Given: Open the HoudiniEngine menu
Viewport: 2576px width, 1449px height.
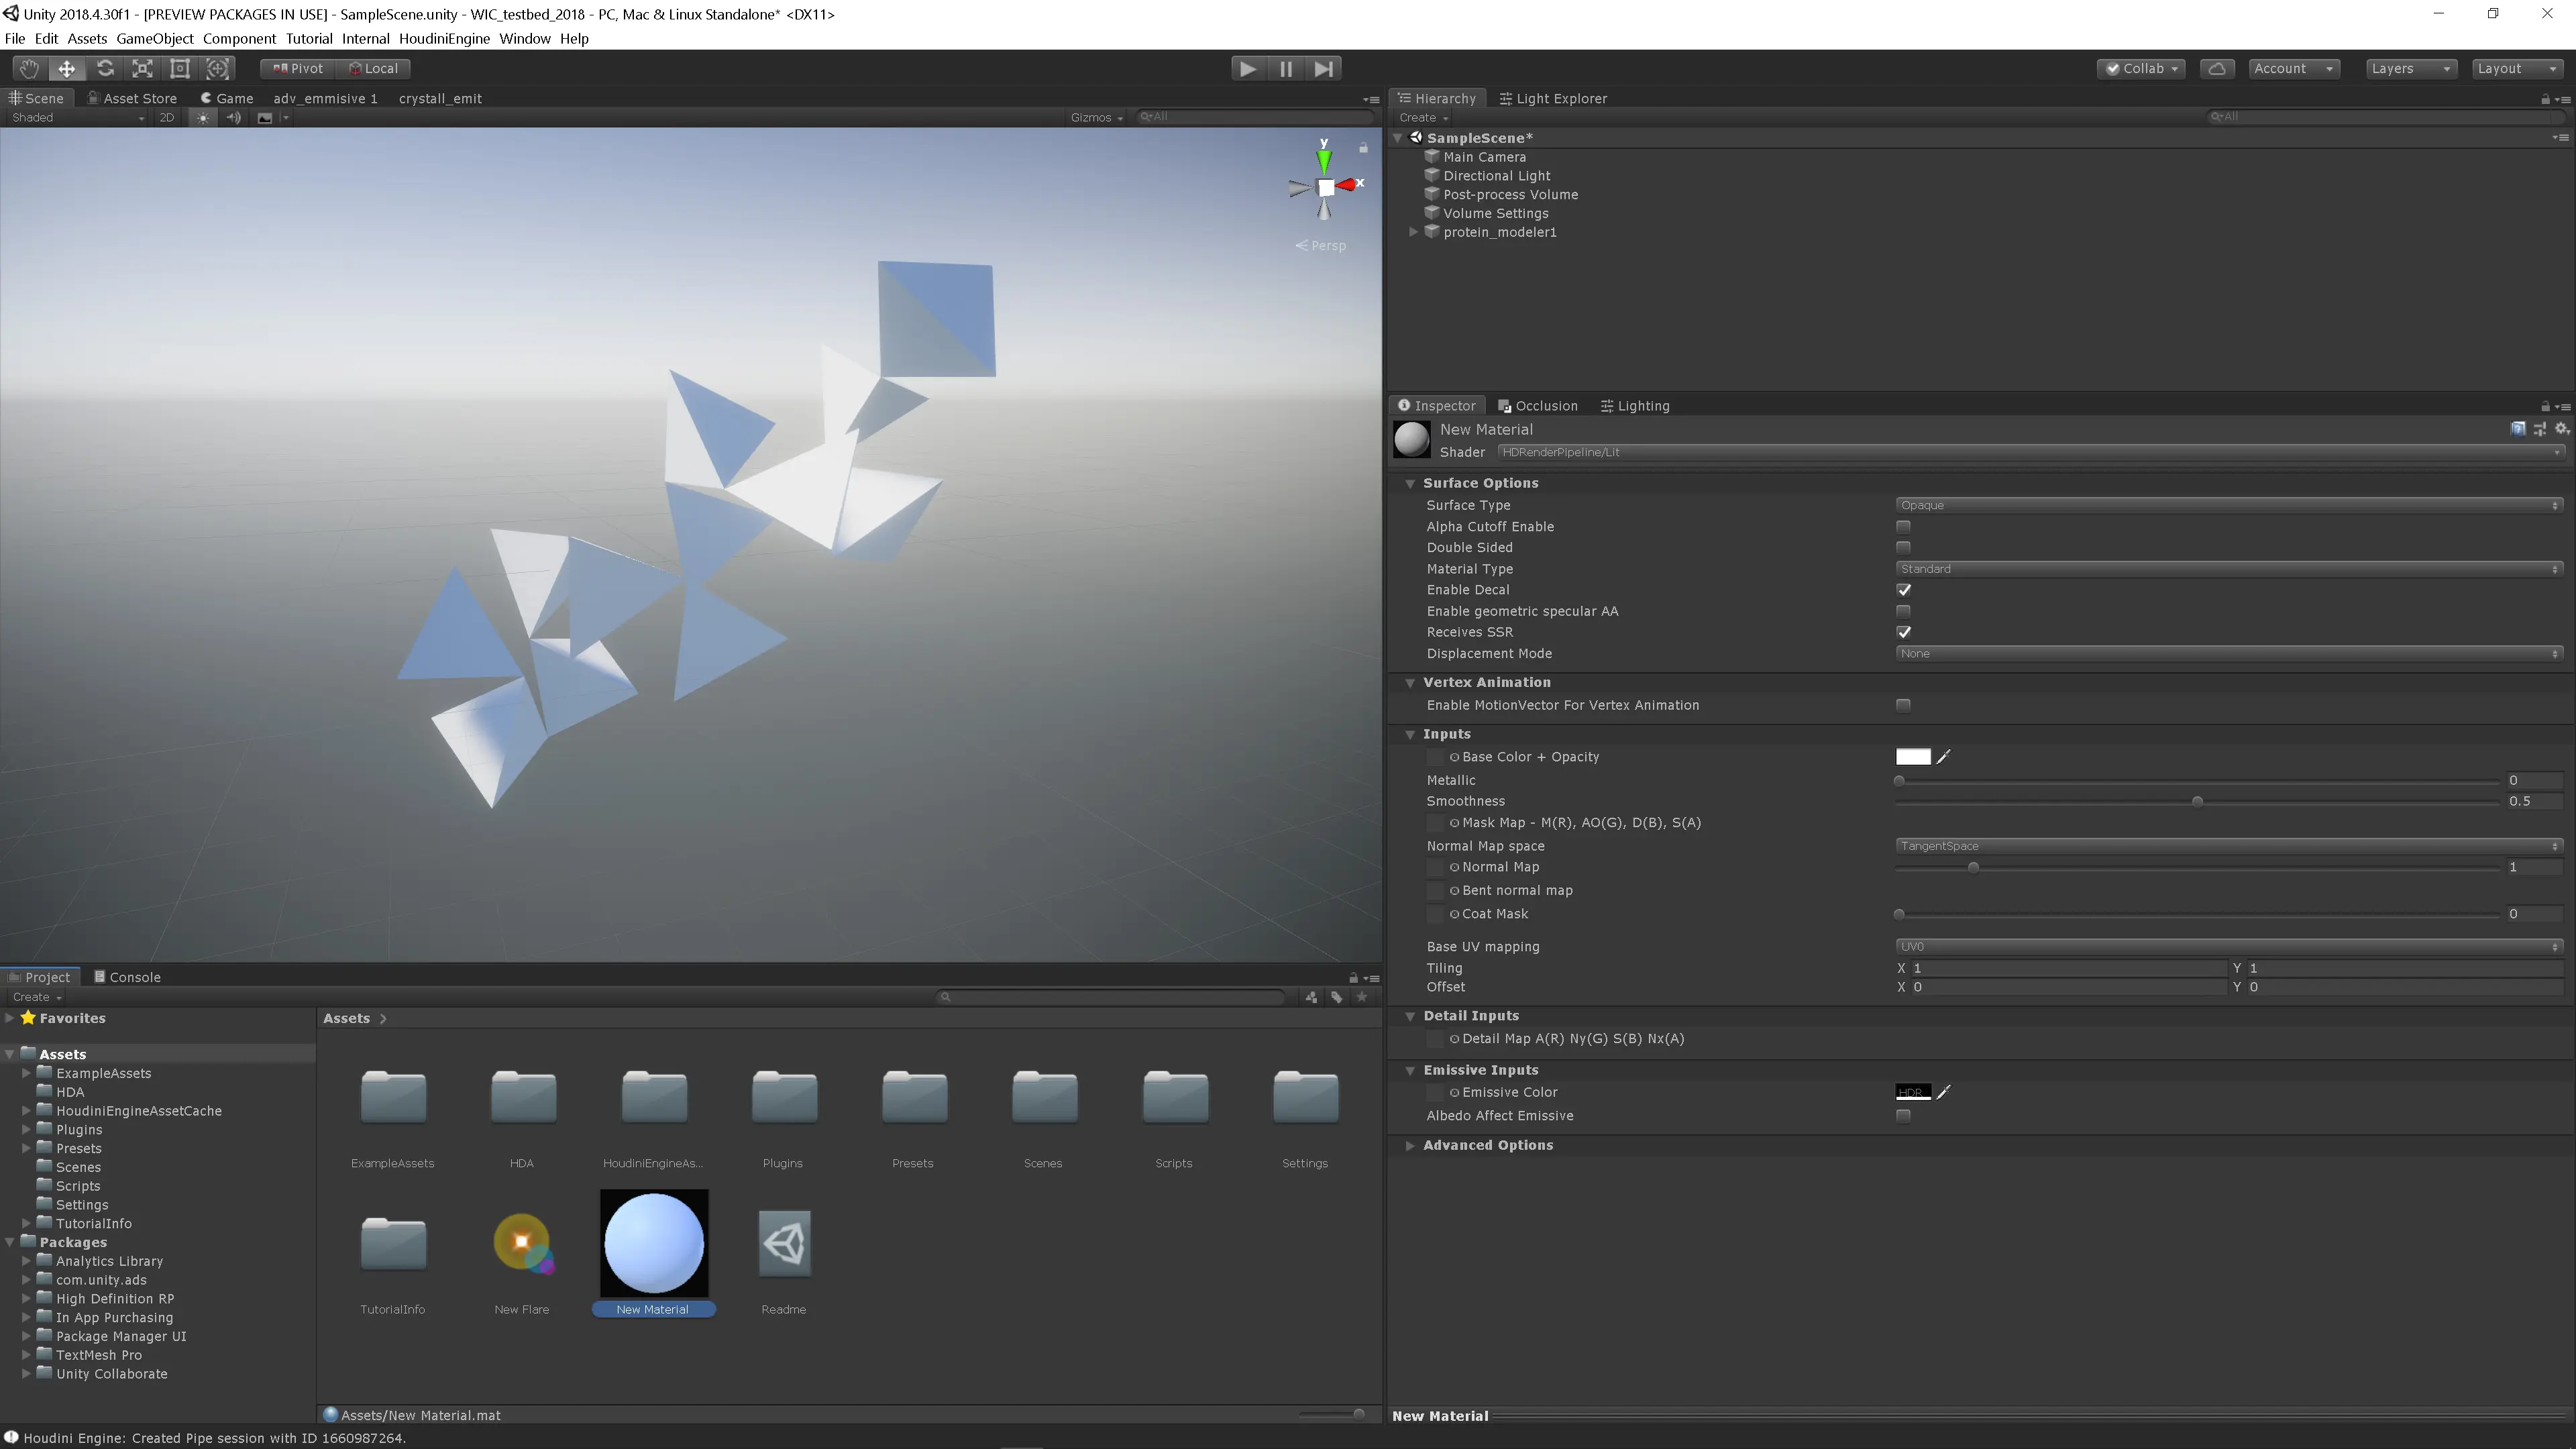Looking at the screenshot, I should click(444, 38).
